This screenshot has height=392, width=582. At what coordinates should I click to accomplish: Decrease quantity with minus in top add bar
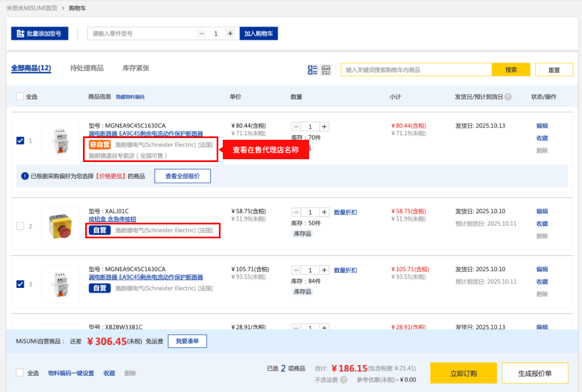[202, 33]
